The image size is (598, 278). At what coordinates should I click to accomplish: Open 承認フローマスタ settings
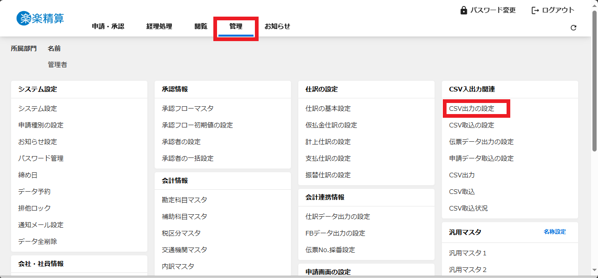(x=187, y=109)
